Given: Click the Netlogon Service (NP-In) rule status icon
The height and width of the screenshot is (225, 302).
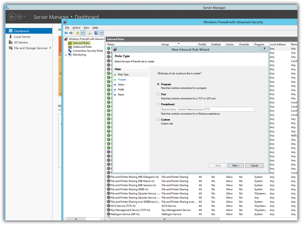Looking at the screenshot, I should pyautogui.click(x=109, y=214).
